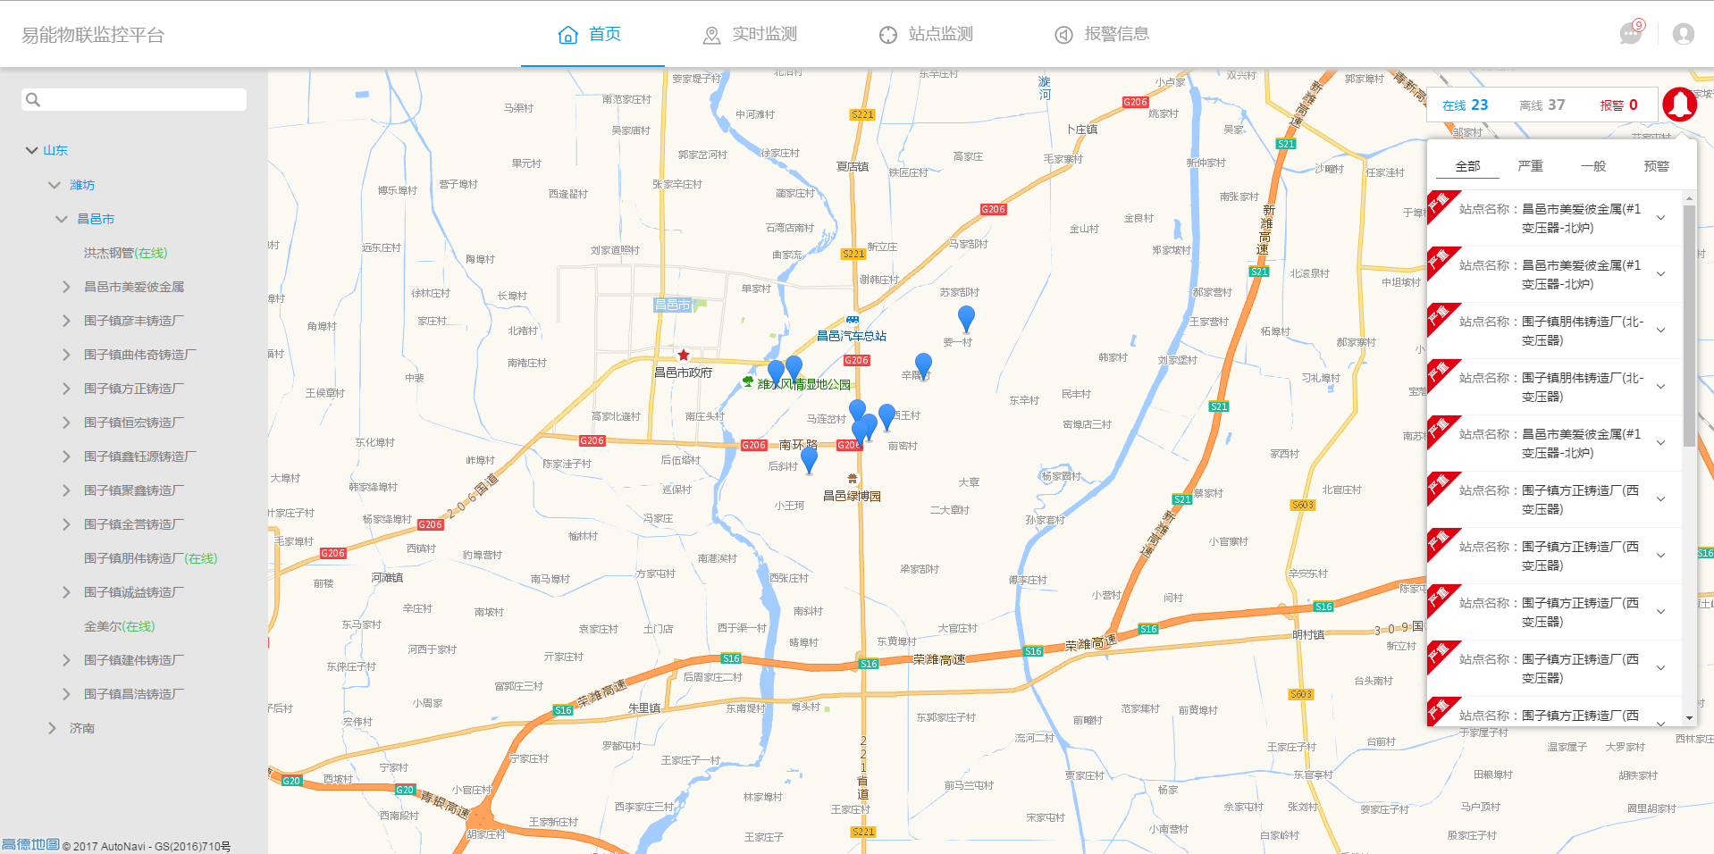Switch to the 严重 alarm tab

pos(1530,165)
